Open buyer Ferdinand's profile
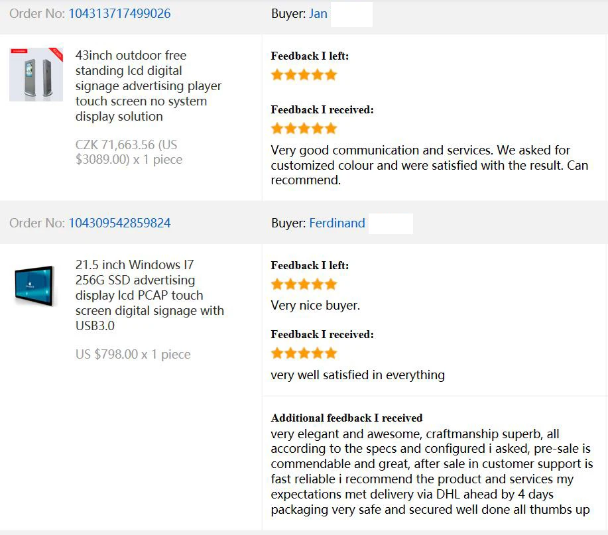 pos(337,223)
